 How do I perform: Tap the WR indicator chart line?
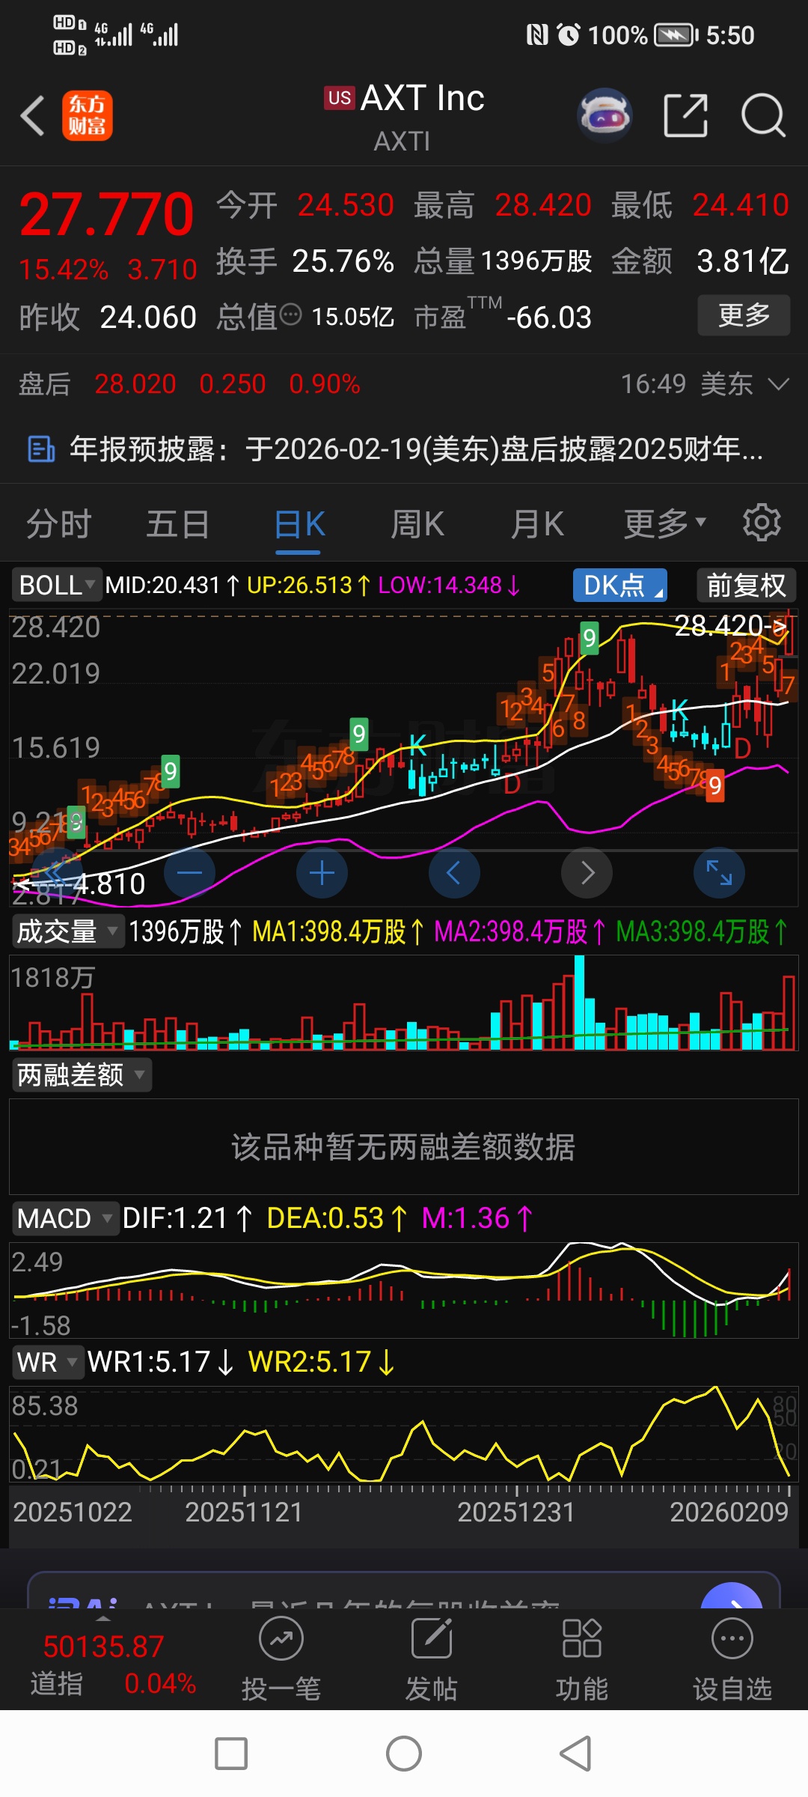click(x=404, y=1434)
